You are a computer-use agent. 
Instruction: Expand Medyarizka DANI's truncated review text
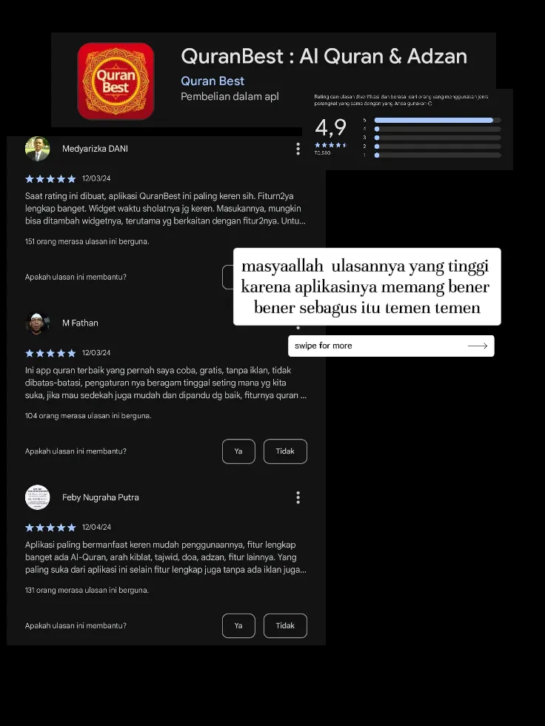pos(165,209)
